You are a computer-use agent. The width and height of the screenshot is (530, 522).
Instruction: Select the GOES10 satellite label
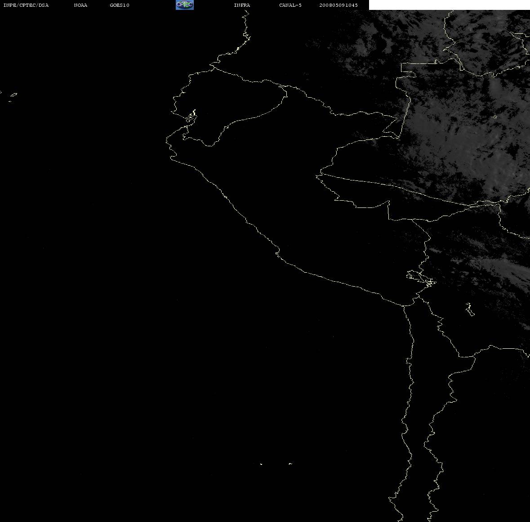(119, 5)
